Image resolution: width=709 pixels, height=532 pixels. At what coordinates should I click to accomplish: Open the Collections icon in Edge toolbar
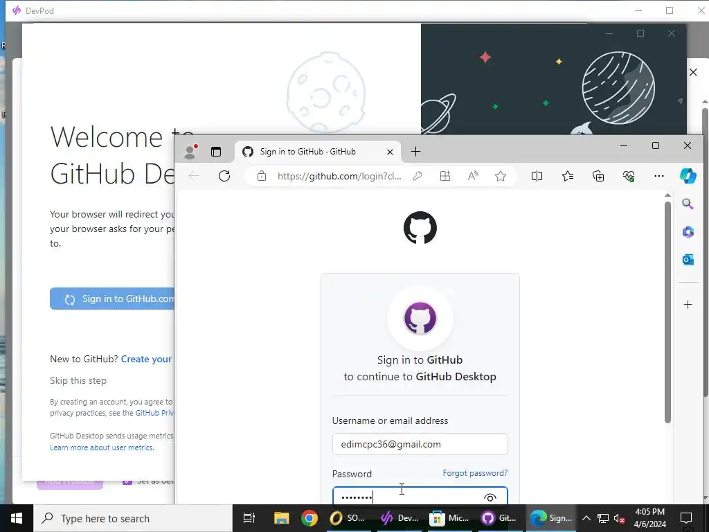[x=598, y=176]
